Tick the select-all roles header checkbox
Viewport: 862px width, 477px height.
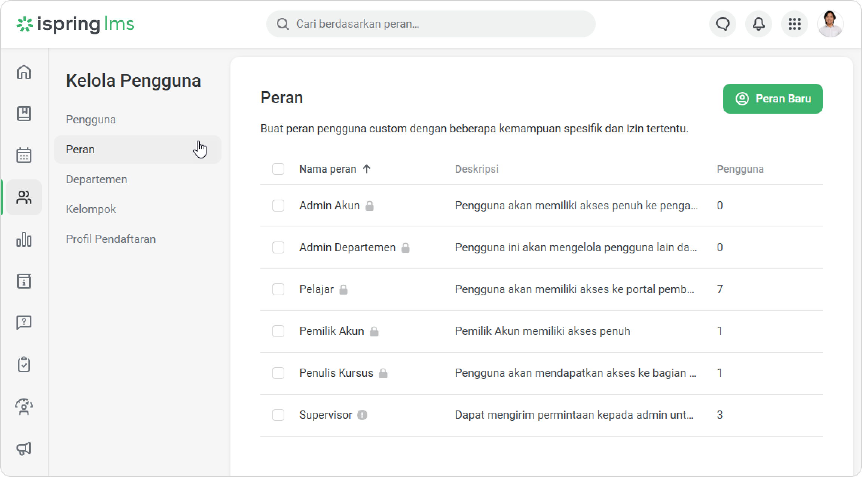[278, 169]
